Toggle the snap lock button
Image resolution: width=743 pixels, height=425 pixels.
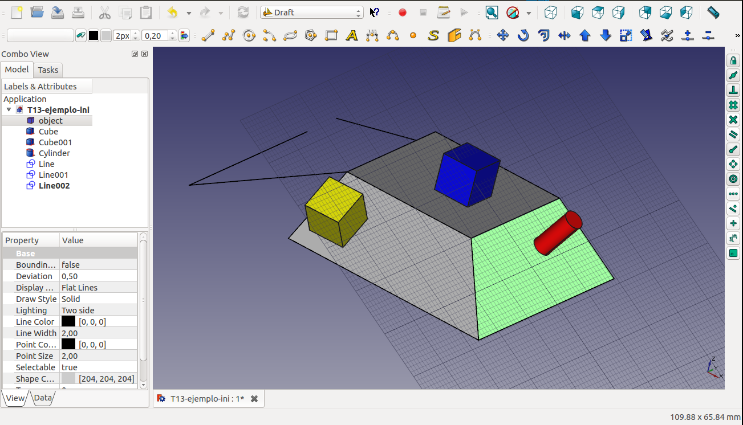[x=733, y=61]
